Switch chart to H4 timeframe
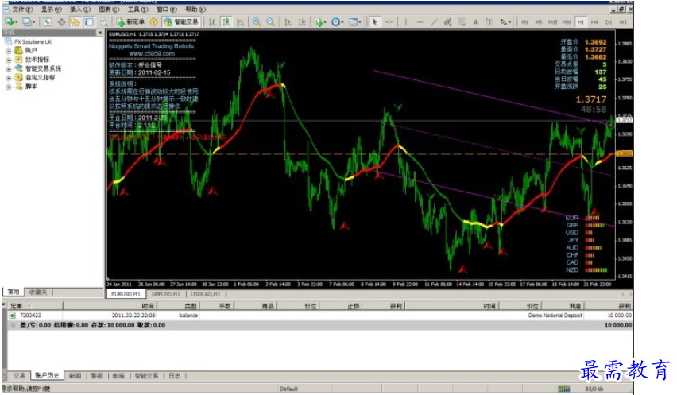This screenshot has height=395, width=677. pyautogui.click(x=594, y=21)
